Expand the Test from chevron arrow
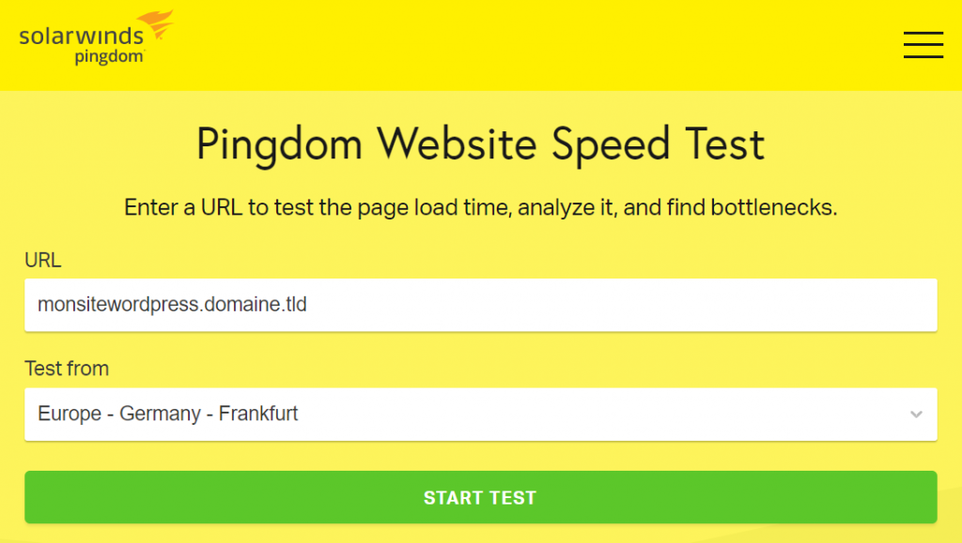Screen dimensions: 962x543 click(x=916, y=415)
